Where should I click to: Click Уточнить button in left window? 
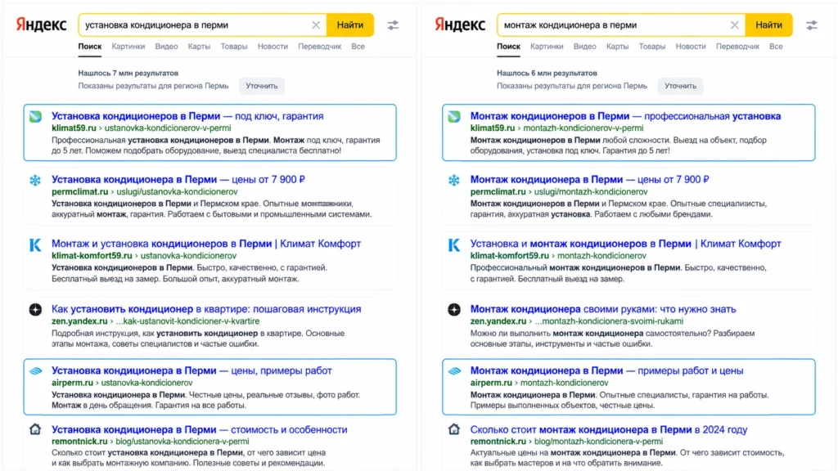coord(261,86)
